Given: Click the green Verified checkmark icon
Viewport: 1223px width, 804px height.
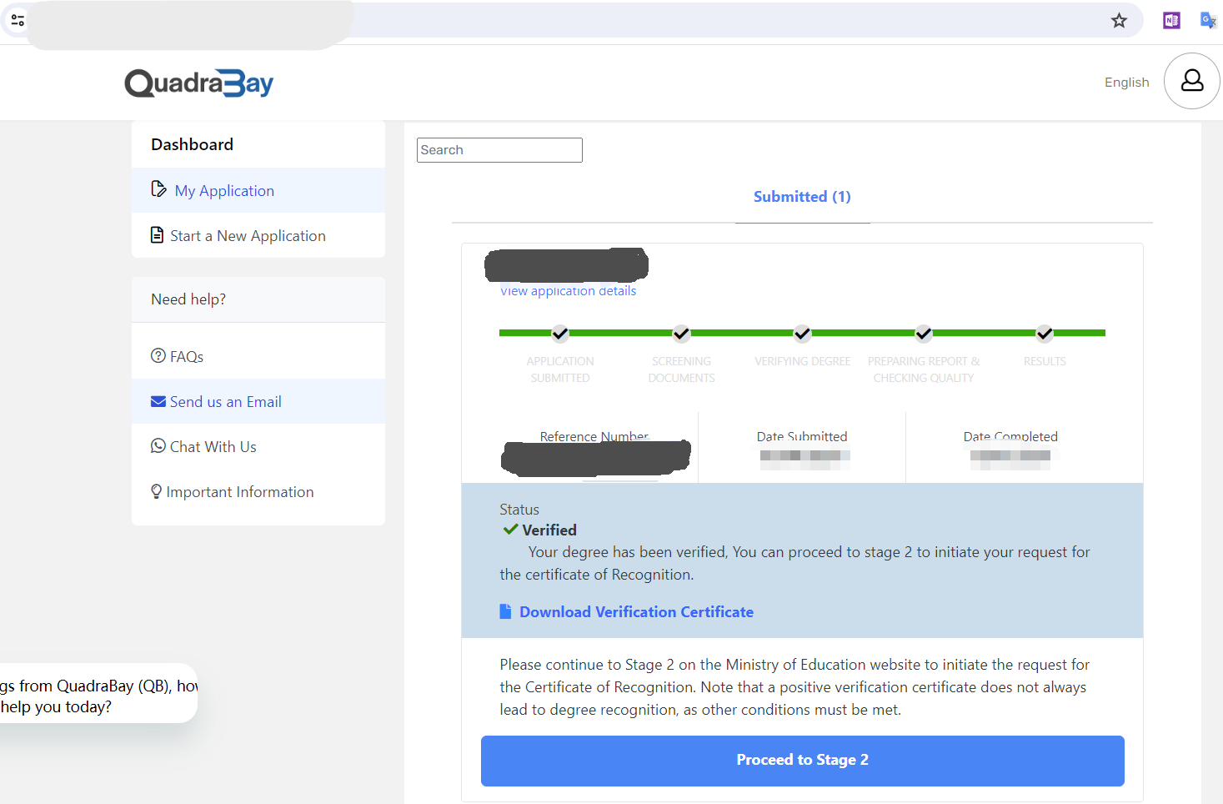Looking at the screenshot, I should pyautogui.click(x=511, y=530).
